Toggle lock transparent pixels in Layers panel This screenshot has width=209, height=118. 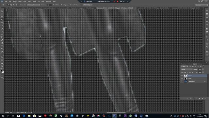[185, 73]
